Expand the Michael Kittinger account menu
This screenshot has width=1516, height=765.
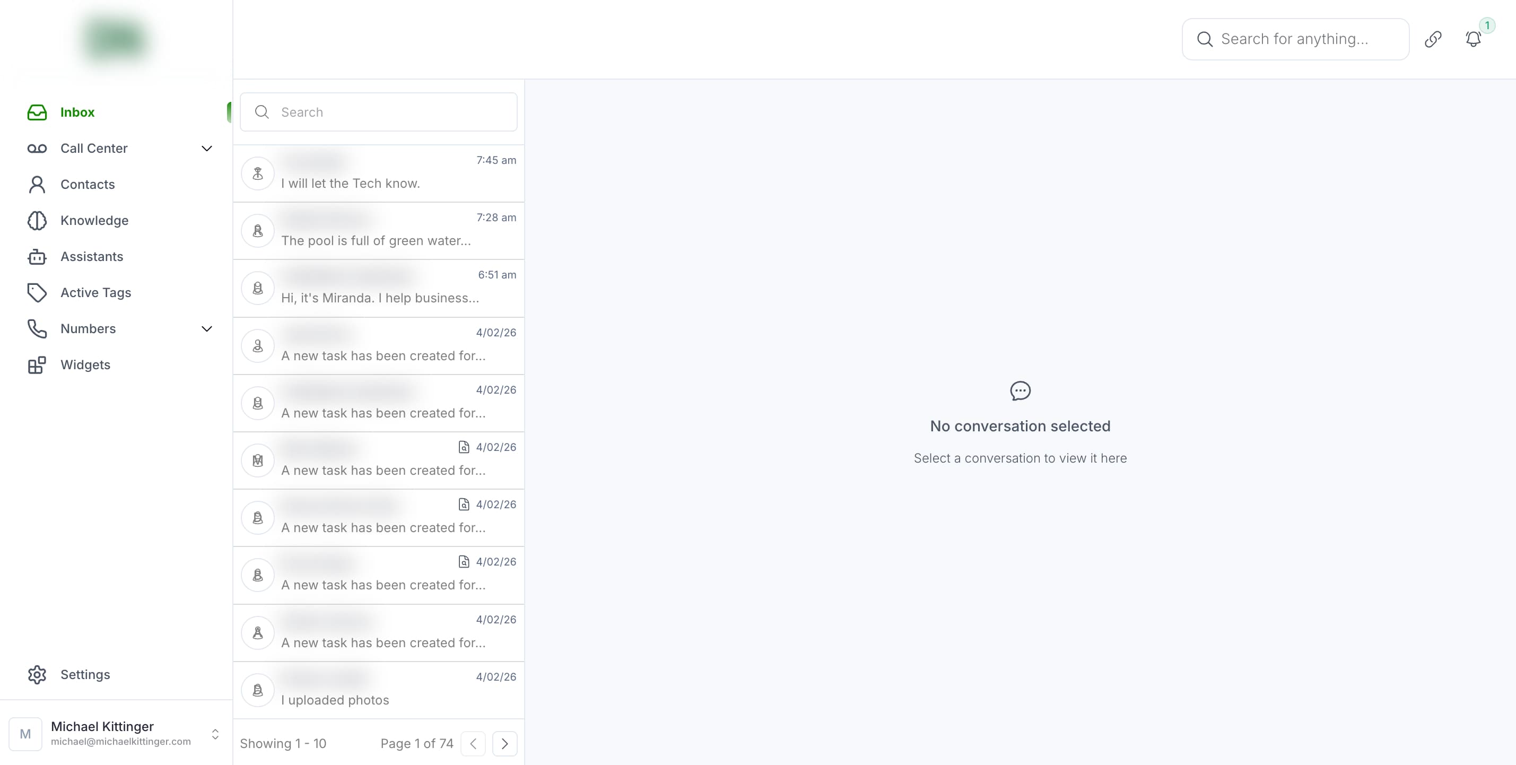215,733
